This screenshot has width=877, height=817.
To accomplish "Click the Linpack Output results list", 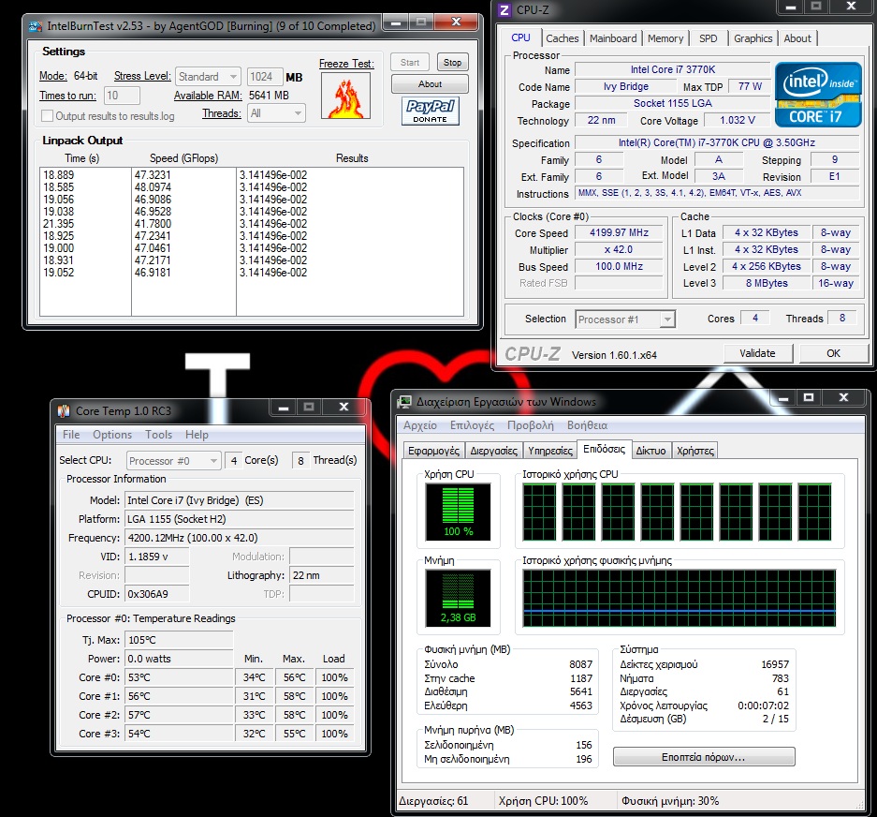I will tap(252, 242).
